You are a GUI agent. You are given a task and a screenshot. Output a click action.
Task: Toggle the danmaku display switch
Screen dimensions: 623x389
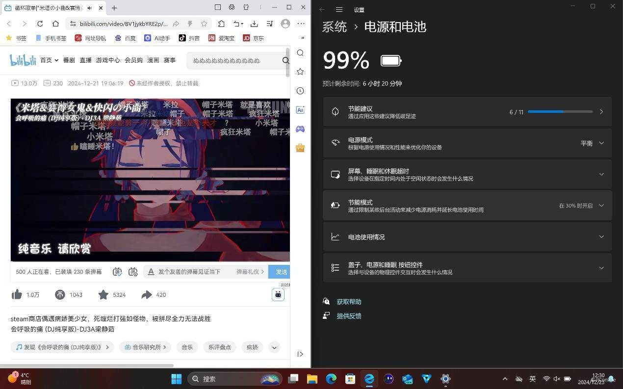117,272
